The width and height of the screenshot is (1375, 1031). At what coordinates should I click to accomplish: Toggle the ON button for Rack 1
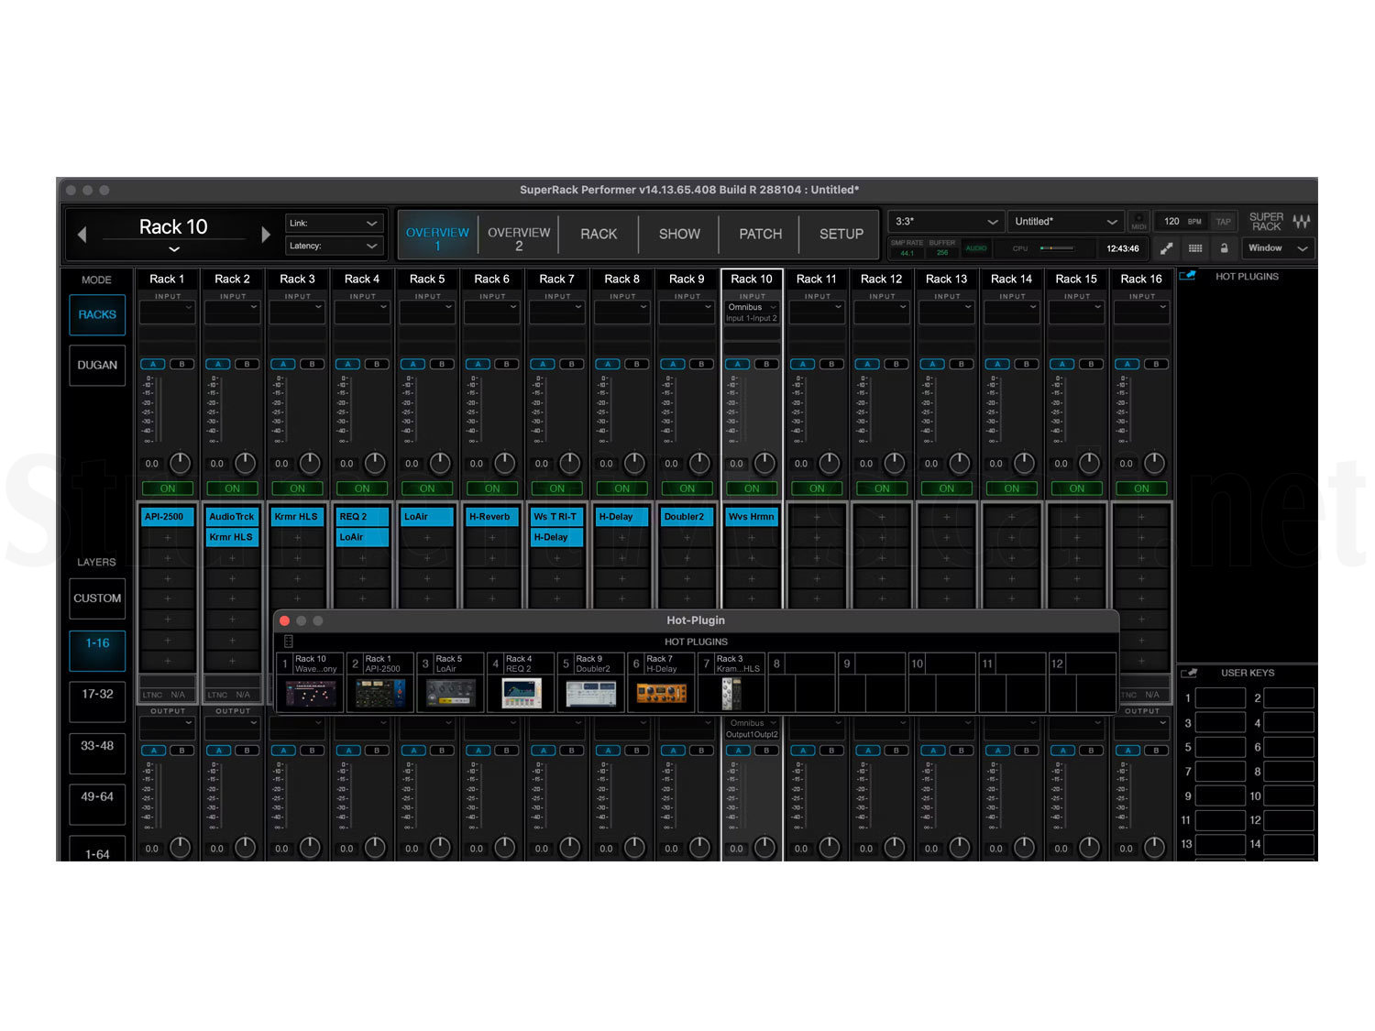(x=166, y=488)
